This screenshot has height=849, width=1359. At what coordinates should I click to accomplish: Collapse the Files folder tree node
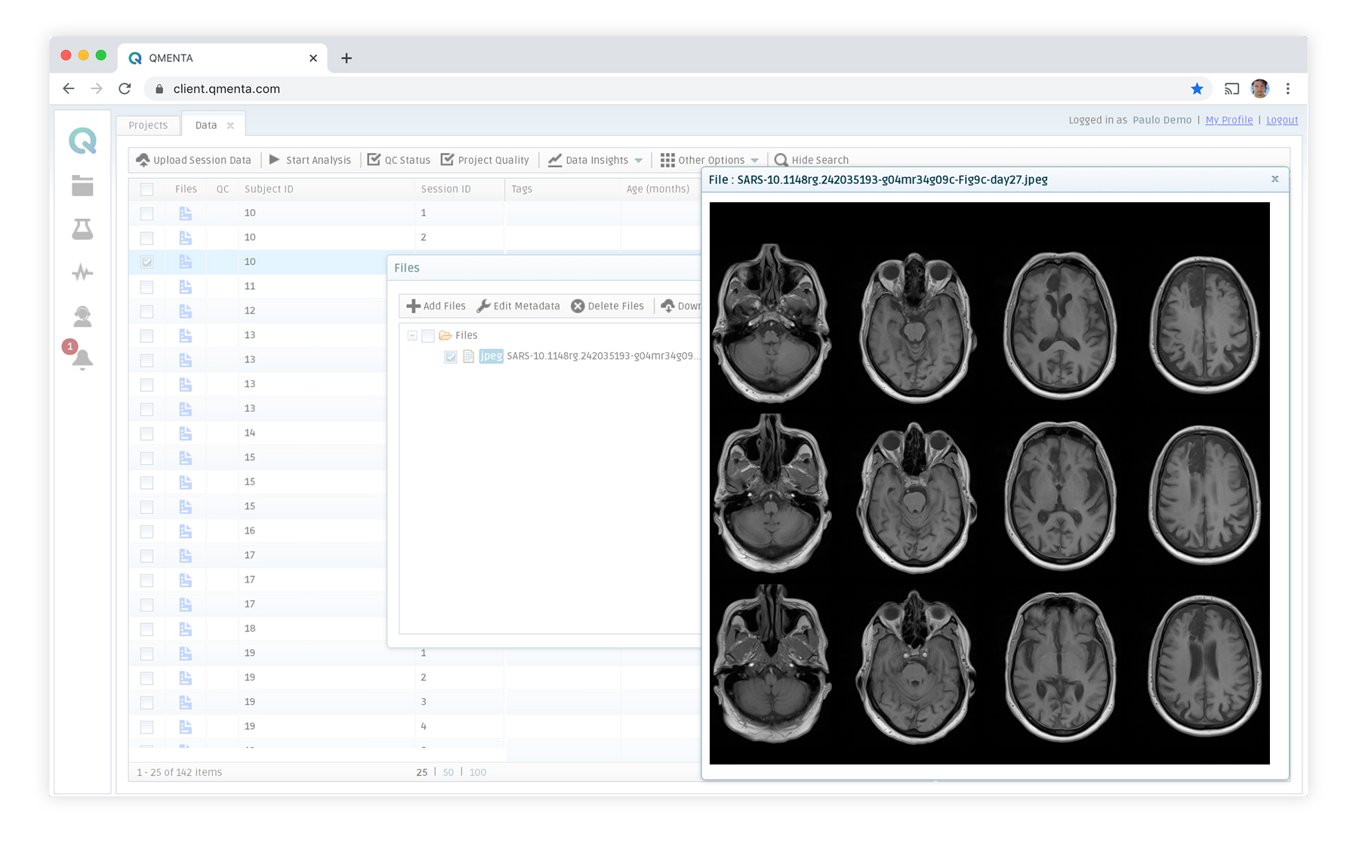(x=412, y=335)
